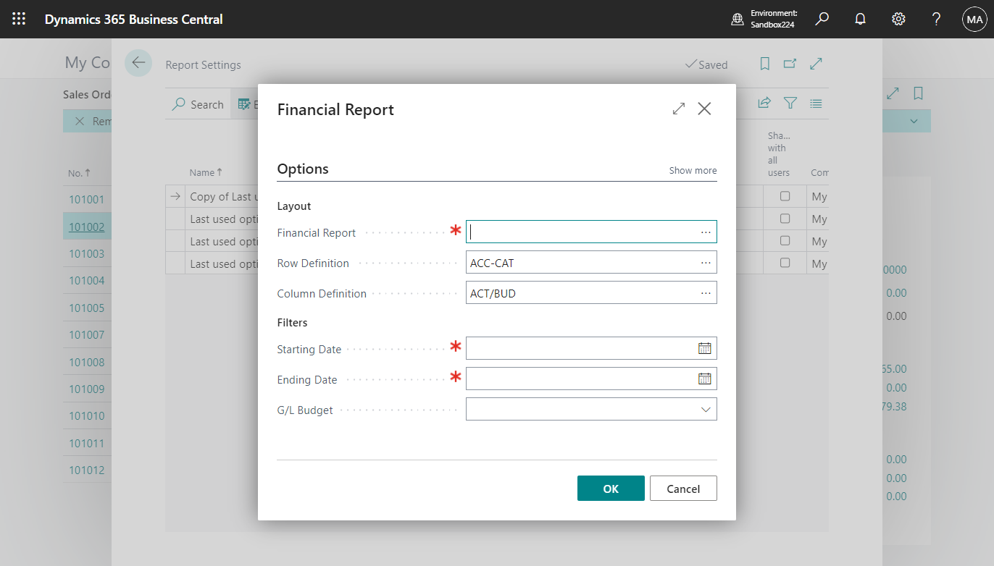This screenshot has width=994, height=566.
Task: Click the Tell me search magnifier icon
Action: pyautogui.click(x=822, y=19)
